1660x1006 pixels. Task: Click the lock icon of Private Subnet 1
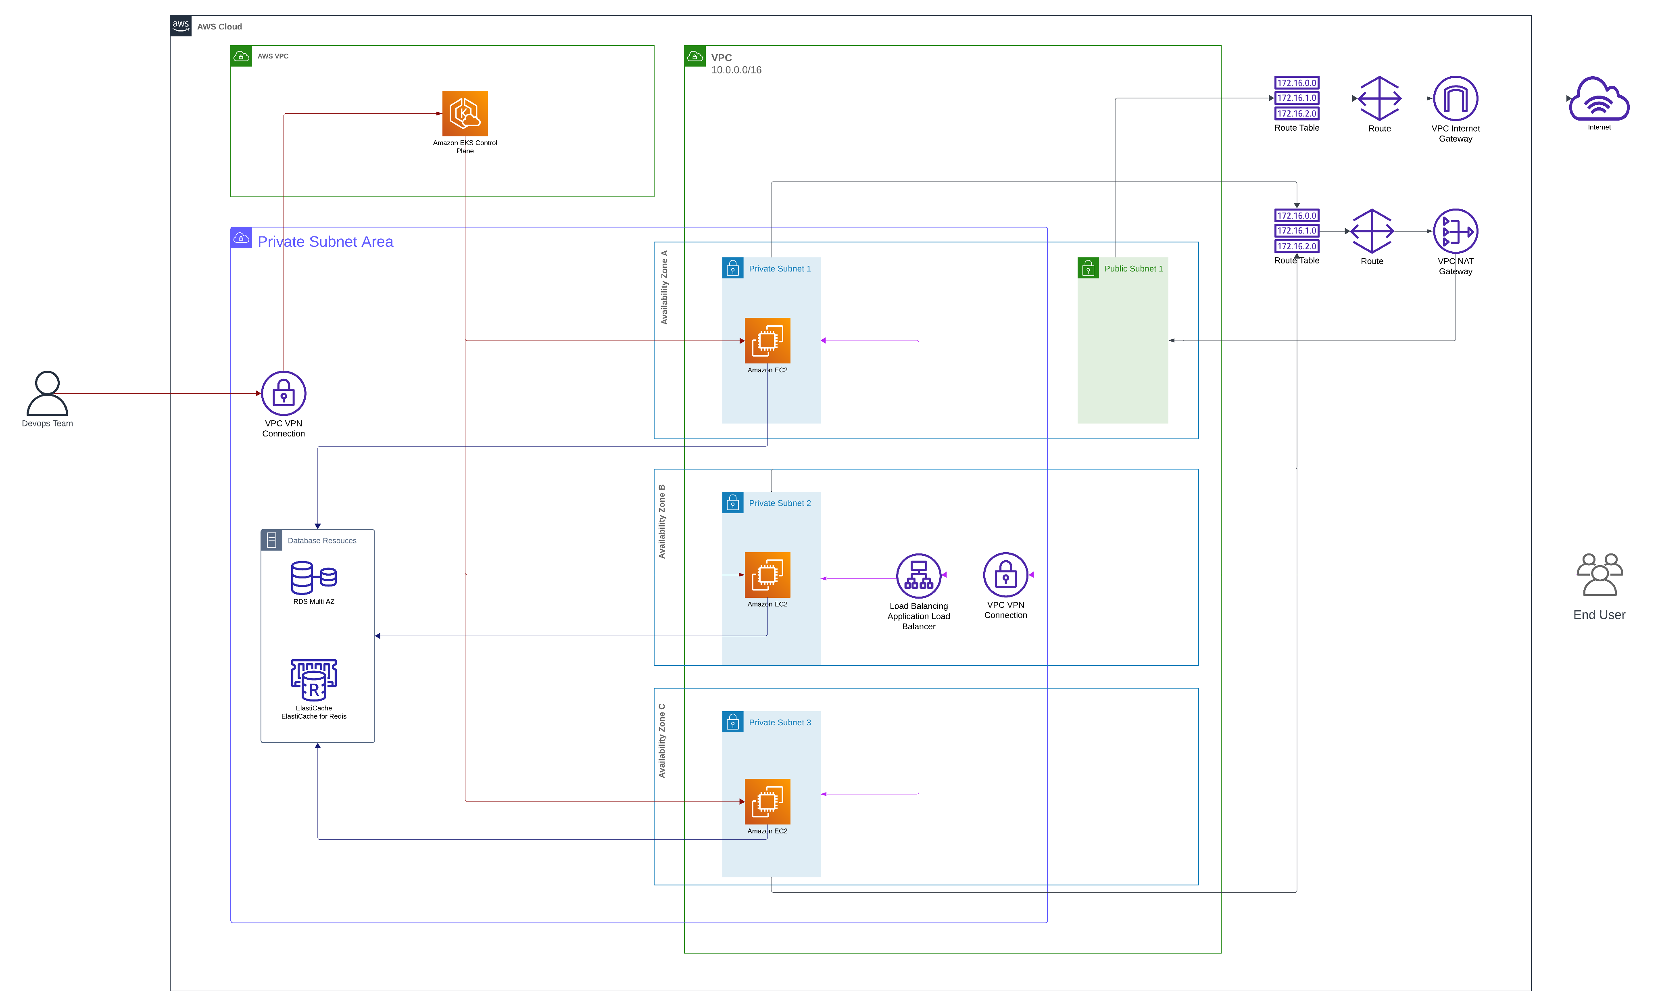[x=733, y=268]
